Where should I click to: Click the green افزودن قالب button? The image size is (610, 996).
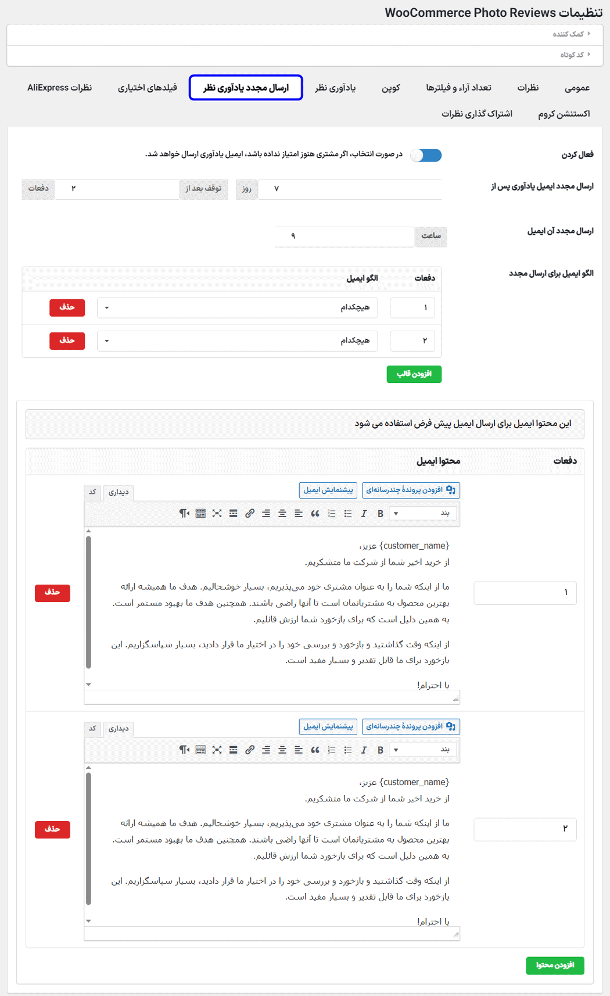(x=414, y=374)
